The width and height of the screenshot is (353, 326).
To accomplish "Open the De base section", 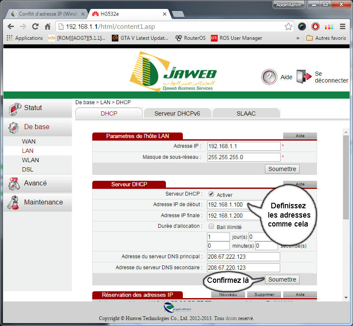I will [38, 127].
